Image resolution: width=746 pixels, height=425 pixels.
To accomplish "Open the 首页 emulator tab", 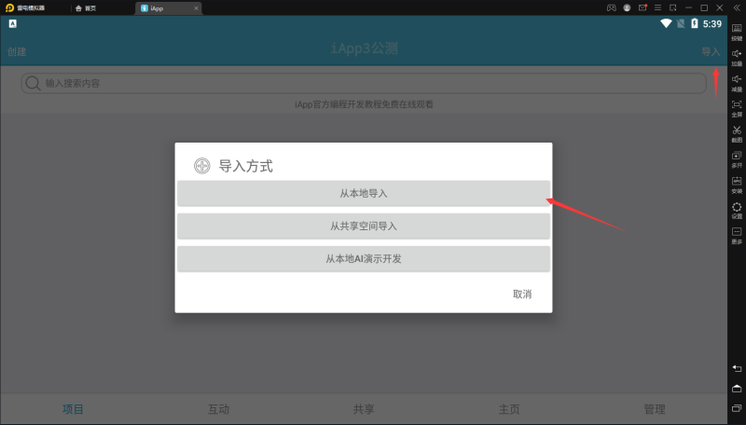I will pyautogui.click(x=86, y=8).
